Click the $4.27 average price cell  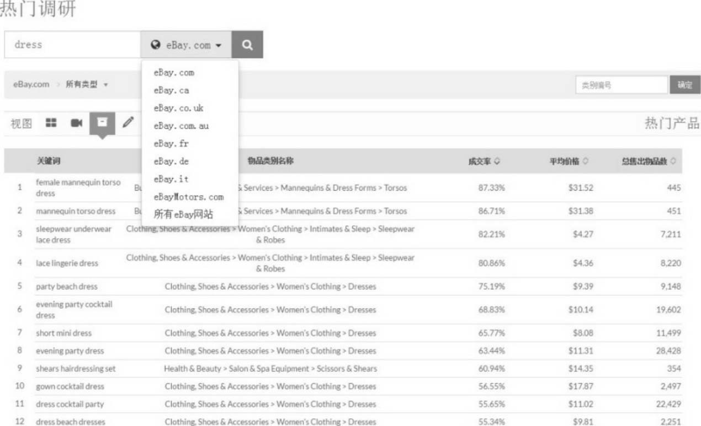583,234
